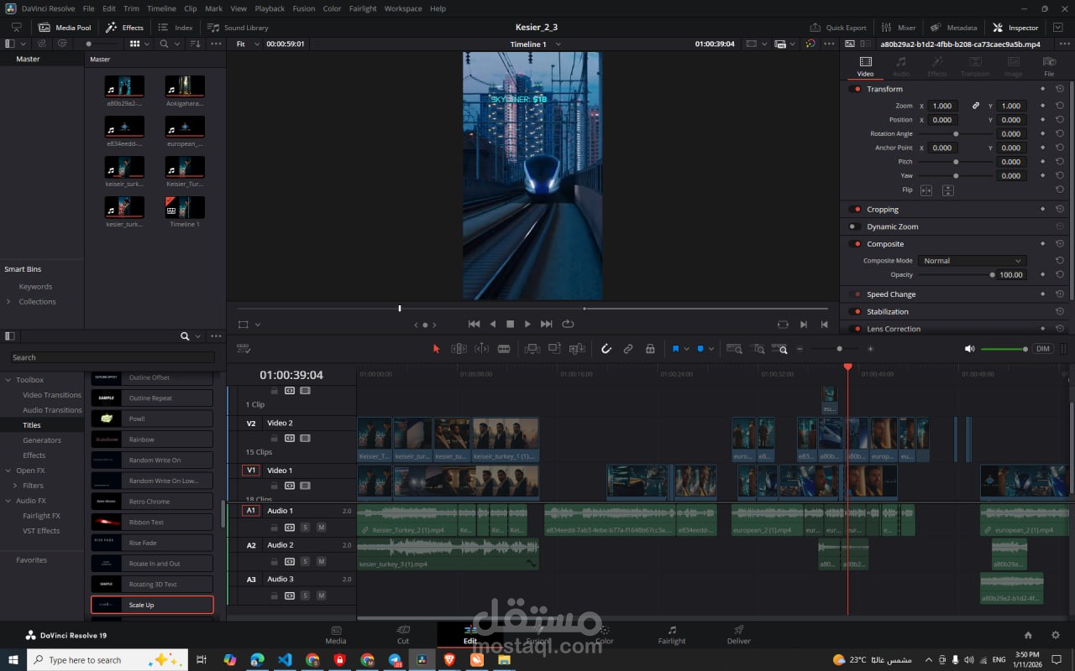Click the position lock padlock icon
Screen dimensions: 1075x671
[x=650, y=349]
